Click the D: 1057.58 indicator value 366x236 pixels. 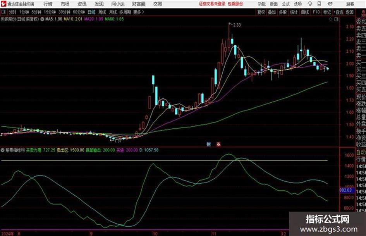pos(149,150)
